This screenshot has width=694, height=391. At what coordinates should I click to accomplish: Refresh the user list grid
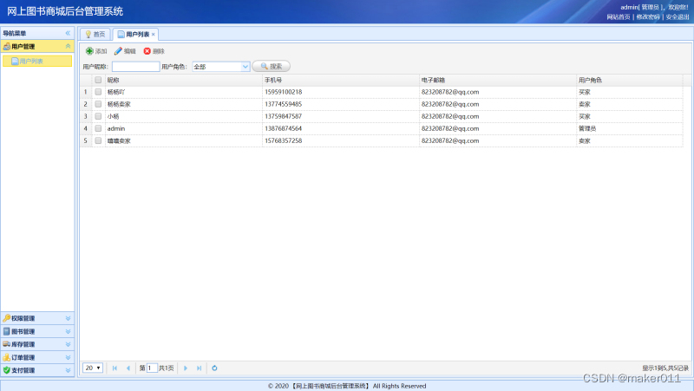click(x=214, y=368)
